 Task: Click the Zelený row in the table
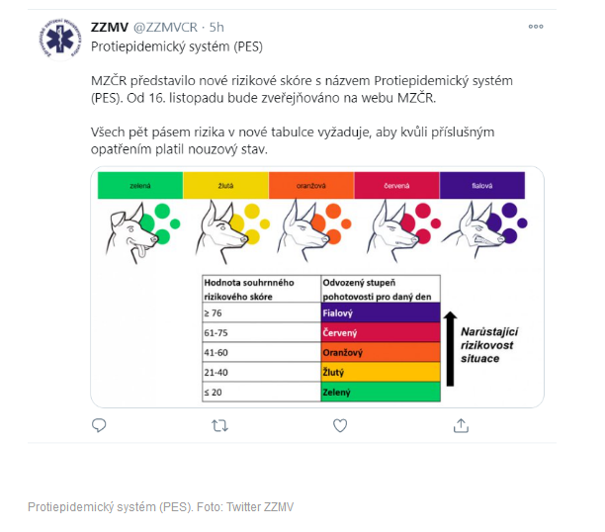[321, 392]
